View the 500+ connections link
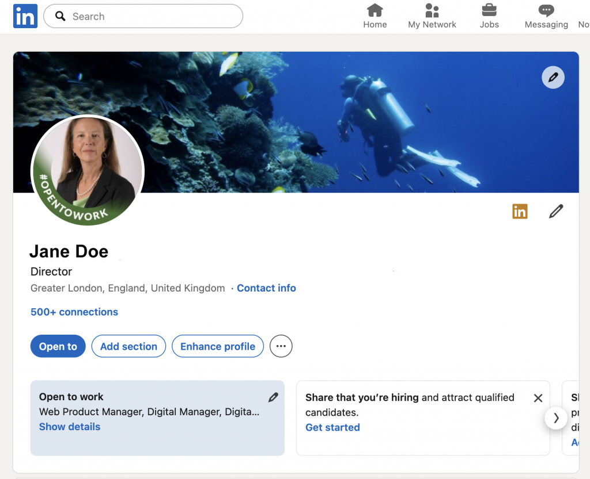 [x=74, y=312]
